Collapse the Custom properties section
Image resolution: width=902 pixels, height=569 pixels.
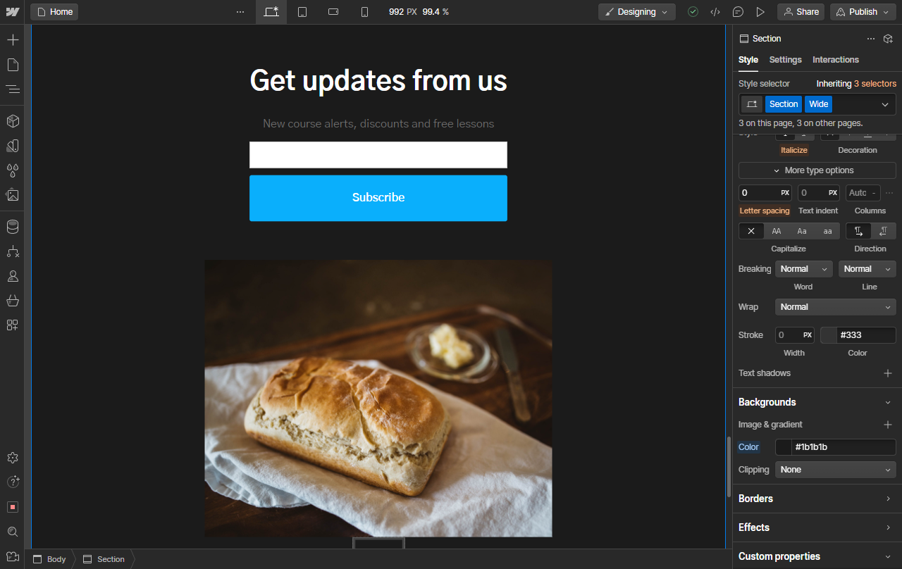coord(817,556)
